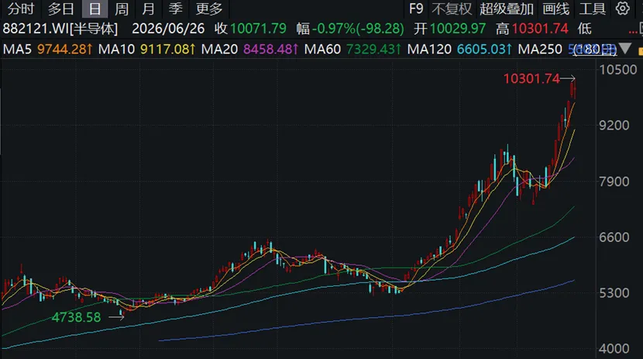
Task: Expand the indicator triangle dropdown arrow
Action: (x=625, y=49)
